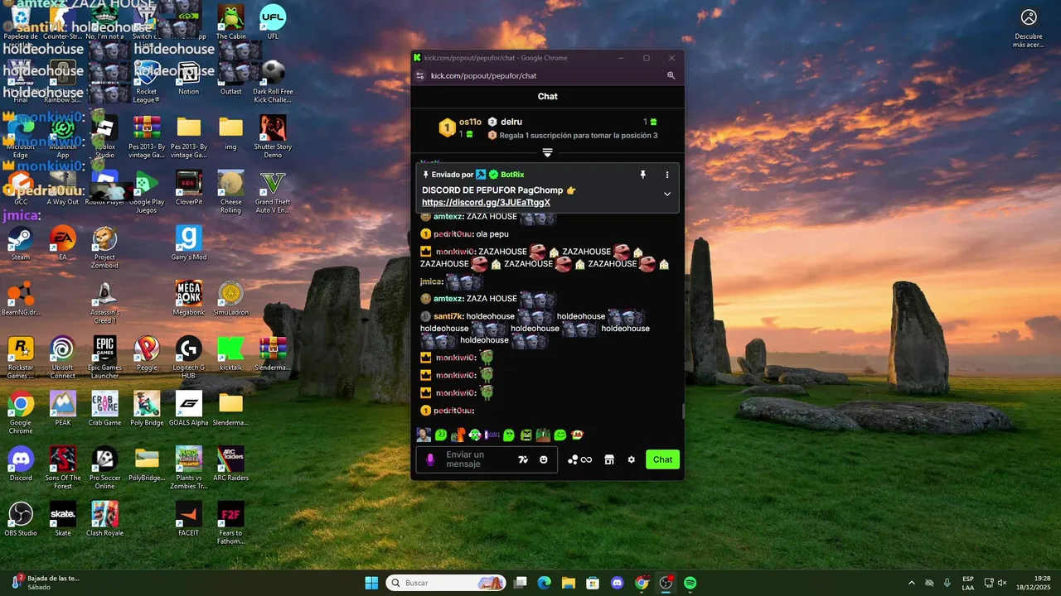The image size is (1061, 596).
Task: Show hidden system tray icons chevron
Action: (912, 583)
